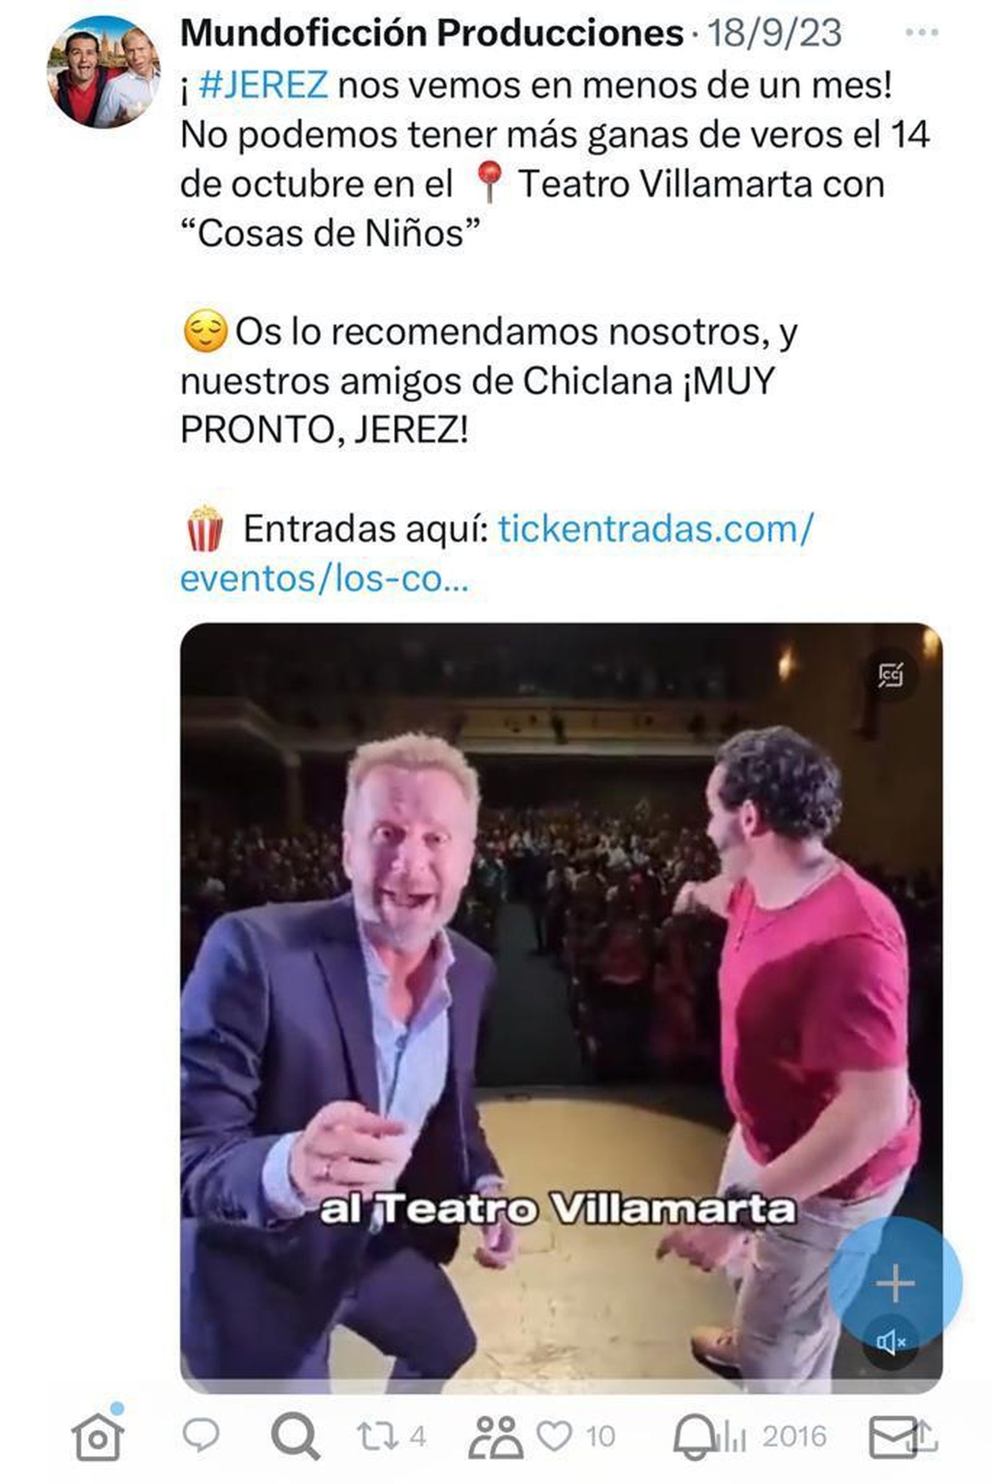This screenshot has height=1484, width=992.
Task: Compose a new post with plus button
Action: pos(896,1284)
